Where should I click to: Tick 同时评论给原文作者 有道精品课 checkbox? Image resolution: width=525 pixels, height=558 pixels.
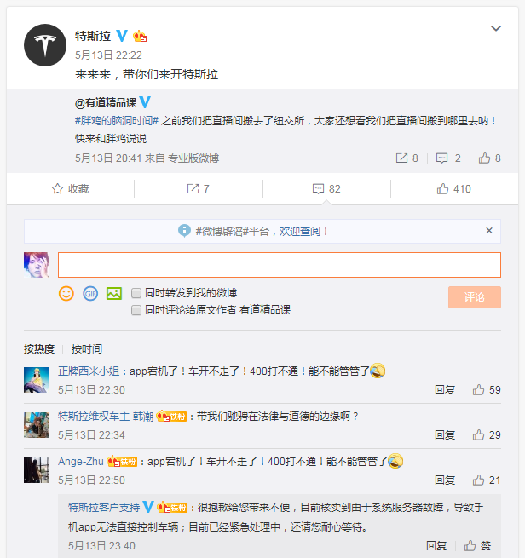coord(136,310)
